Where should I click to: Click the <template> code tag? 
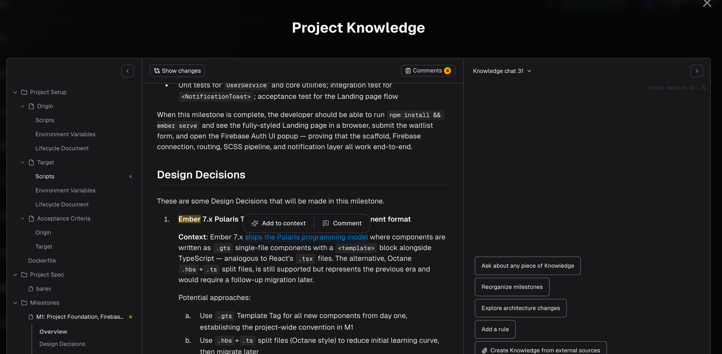pyautogui.click(x=356, y=248)
